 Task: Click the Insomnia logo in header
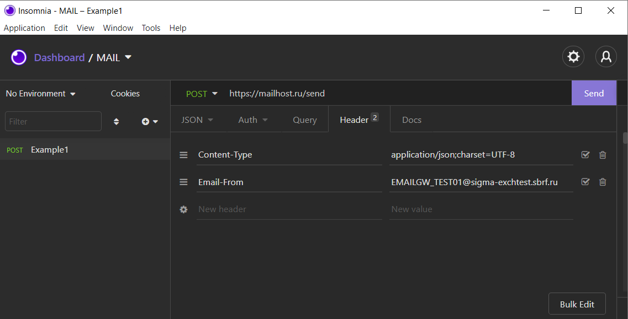click(19, 57)
